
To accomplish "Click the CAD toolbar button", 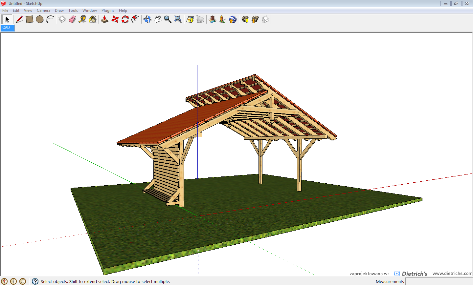I will pos(8,28).
